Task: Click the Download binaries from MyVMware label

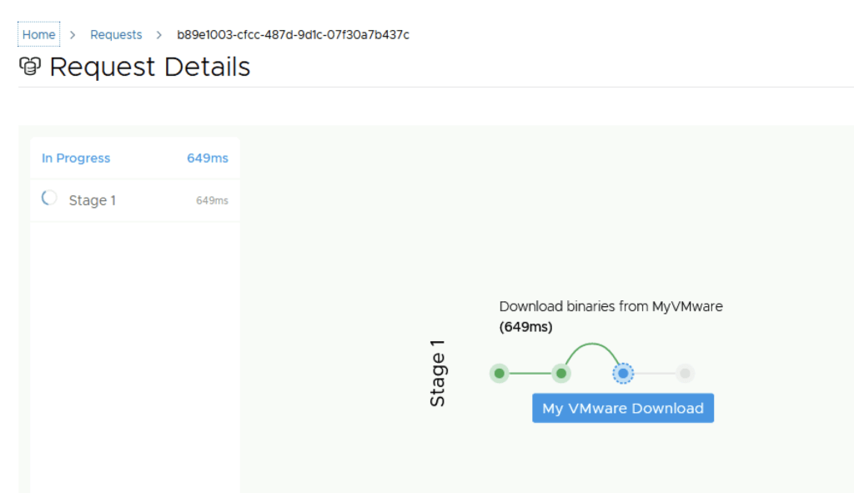Action: [610, 306]
